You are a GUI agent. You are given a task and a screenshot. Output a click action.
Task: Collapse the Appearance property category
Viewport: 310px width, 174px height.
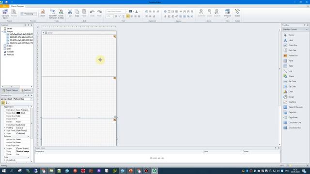pyautogui.click(x=28, y=107)
